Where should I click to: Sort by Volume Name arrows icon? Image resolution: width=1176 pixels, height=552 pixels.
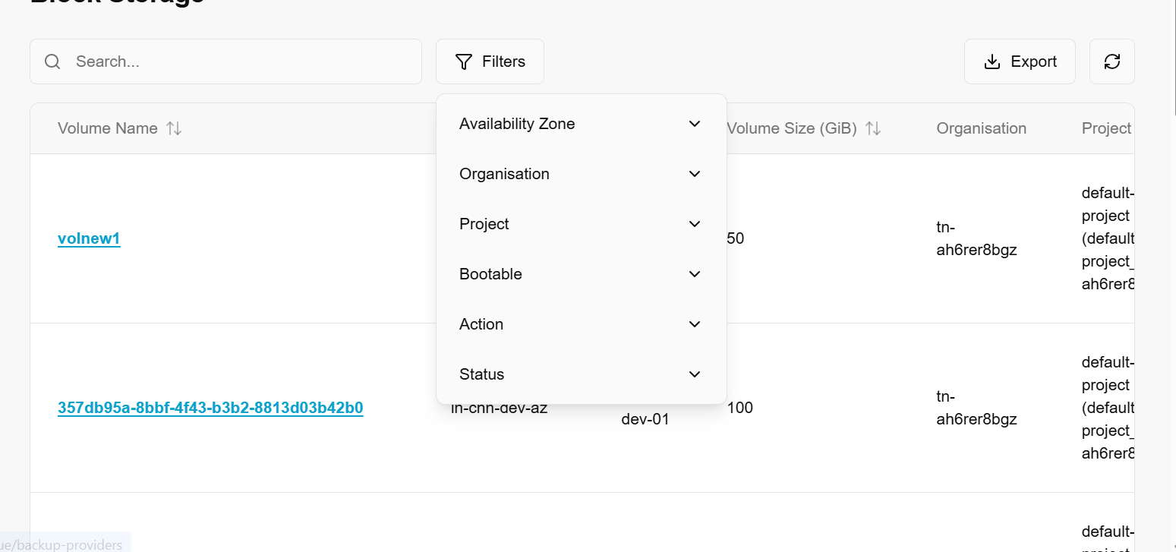pyautogui.click(x=174, y=128)
